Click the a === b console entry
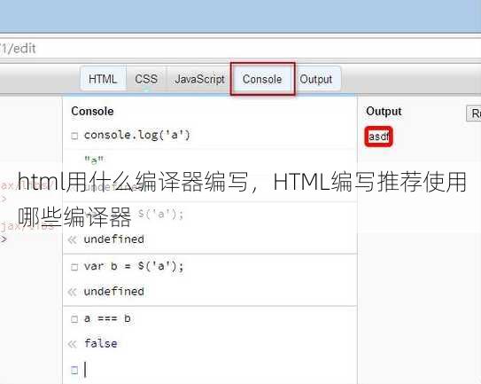 (107, 318)
